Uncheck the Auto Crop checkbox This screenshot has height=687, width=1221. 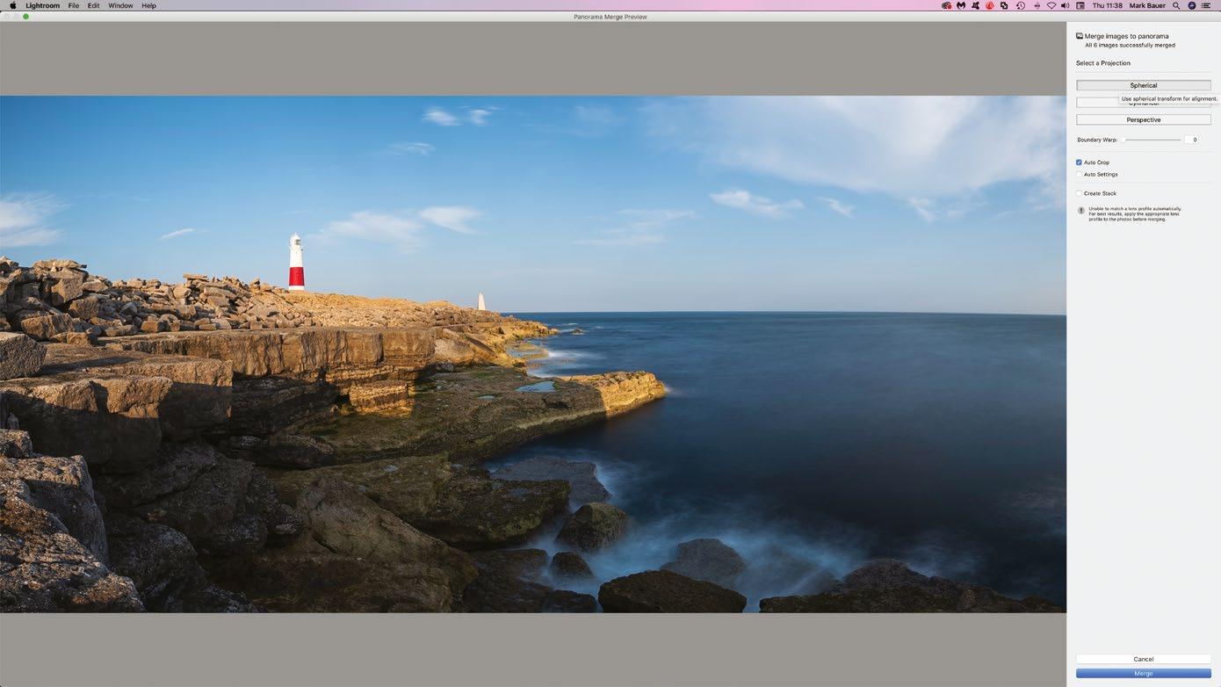1079,163
